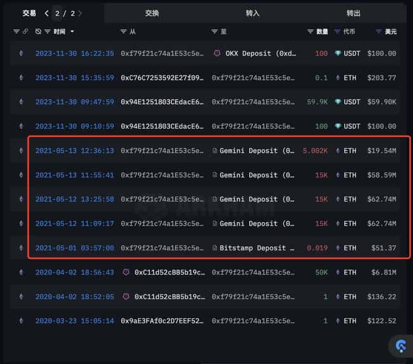Open the floating chat widget icon
The height and width of the screenshot is (364, 413).
point(401,346)
